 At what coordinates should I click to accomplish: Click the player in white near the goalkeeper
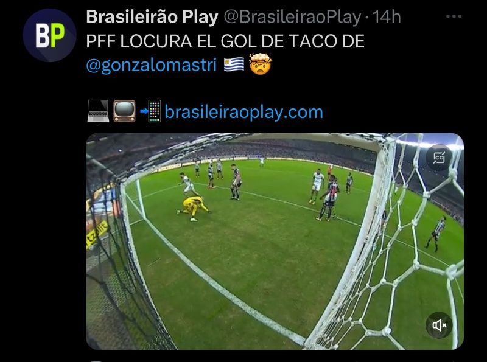187,184
